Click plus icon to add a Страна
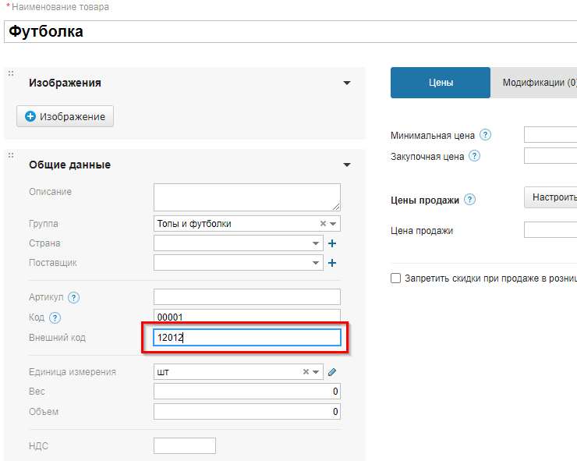The image size is (577, 461). [332, 243]
